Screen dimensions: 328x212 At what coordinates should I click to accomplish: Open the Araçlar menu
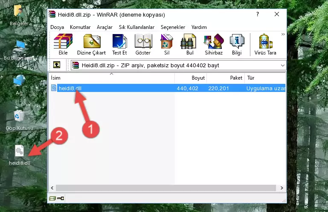[104, 27]
